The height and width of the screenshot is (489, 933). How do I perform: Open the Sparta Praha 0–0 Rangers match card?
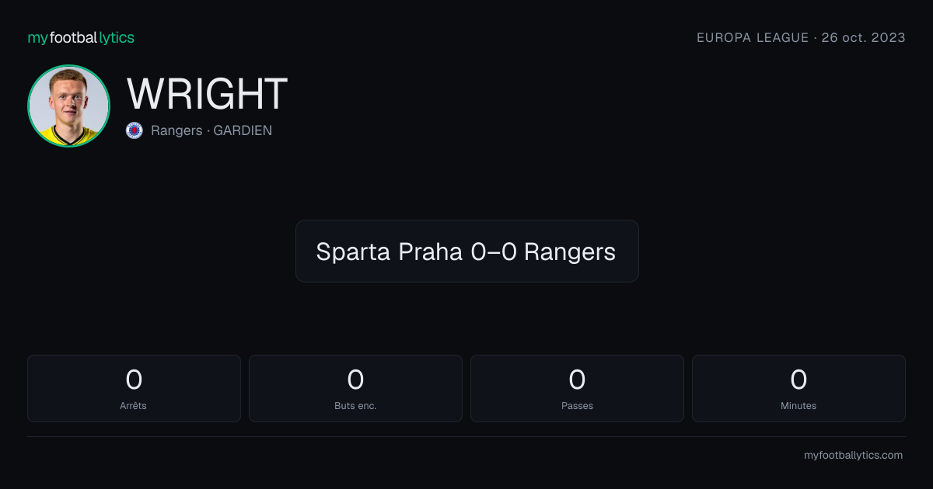tap(466, 251)
